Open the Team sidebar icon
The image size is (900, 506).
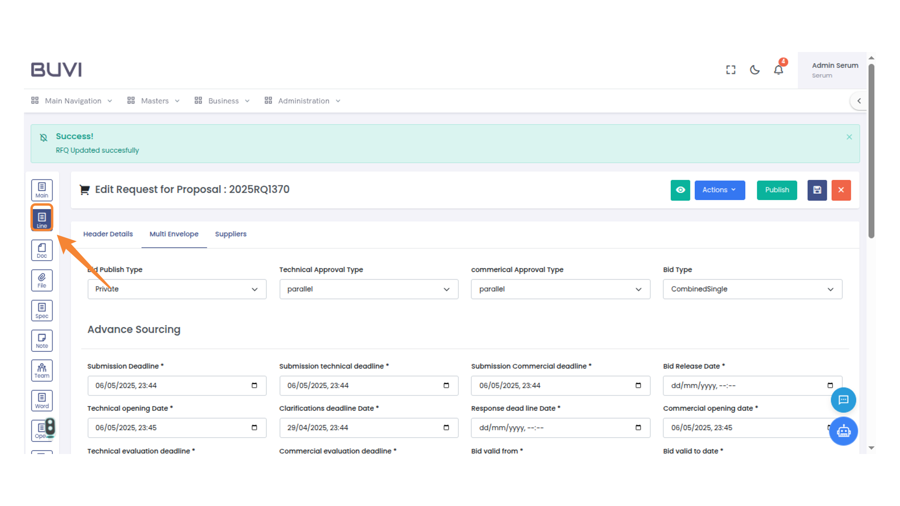[x=42, y=371]
